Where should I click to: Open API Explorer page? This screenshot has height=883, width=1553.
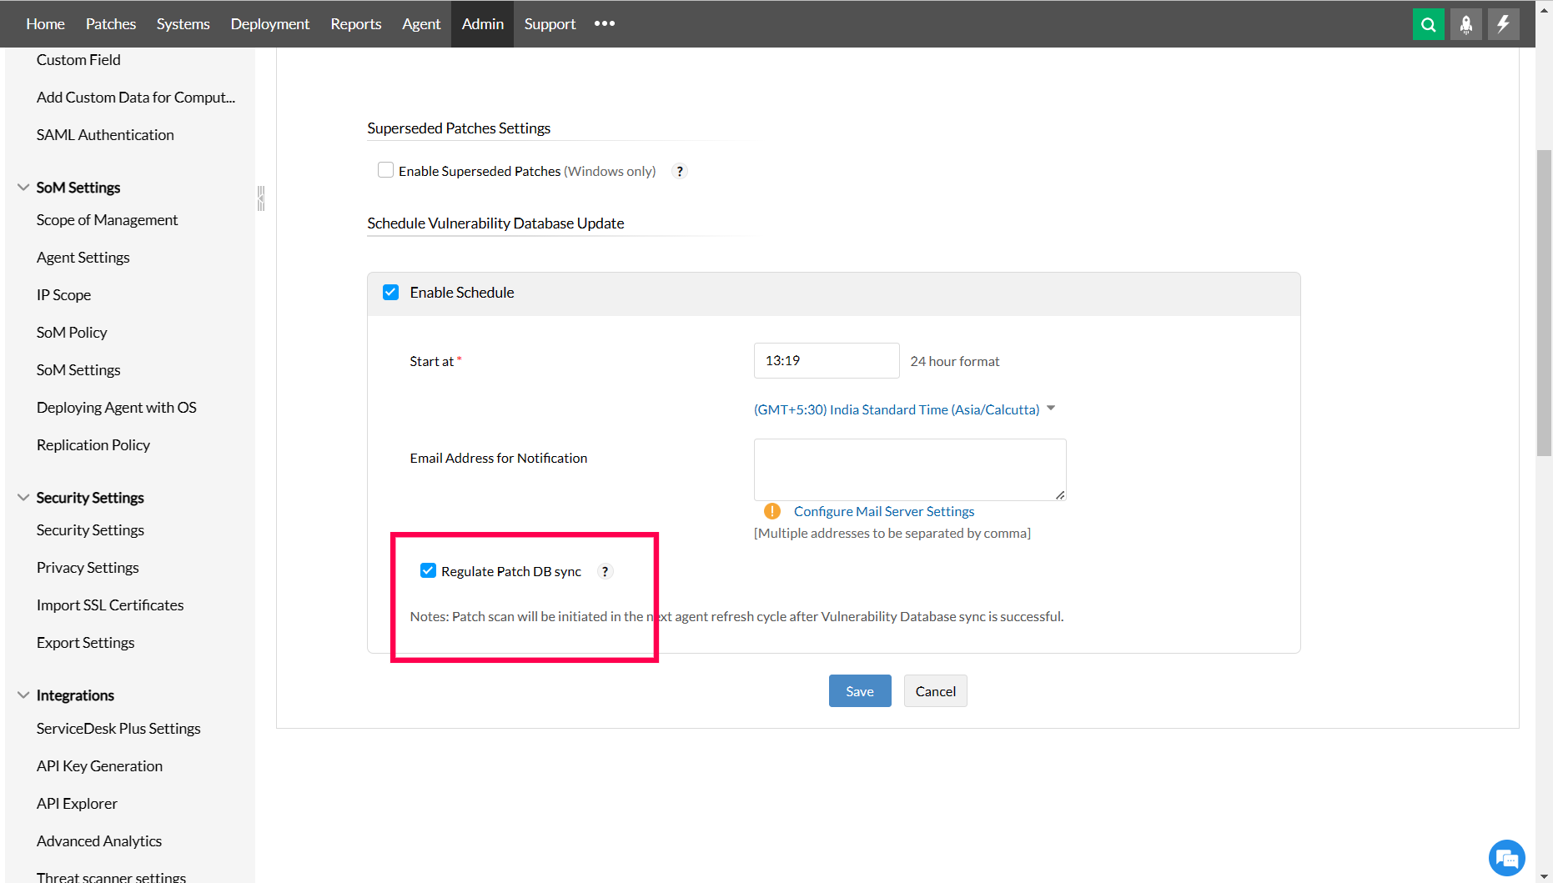(77, 804)
